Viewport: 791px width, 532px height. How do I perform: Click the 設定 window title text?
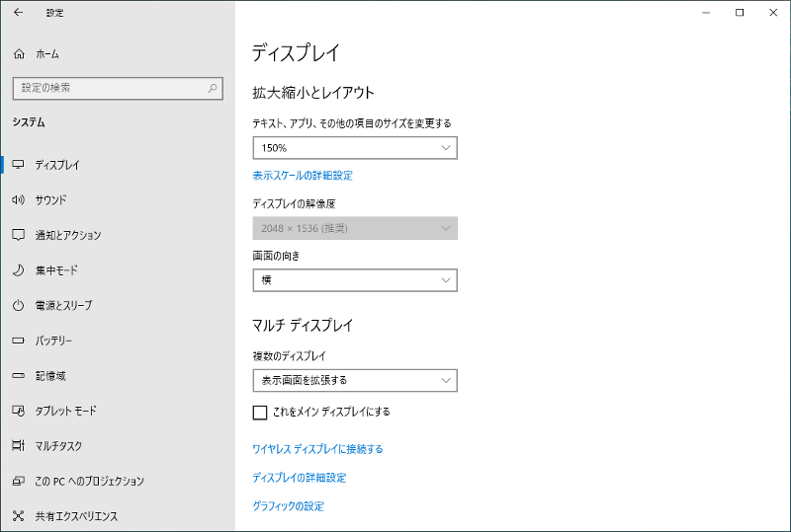(x=55, y=13)
